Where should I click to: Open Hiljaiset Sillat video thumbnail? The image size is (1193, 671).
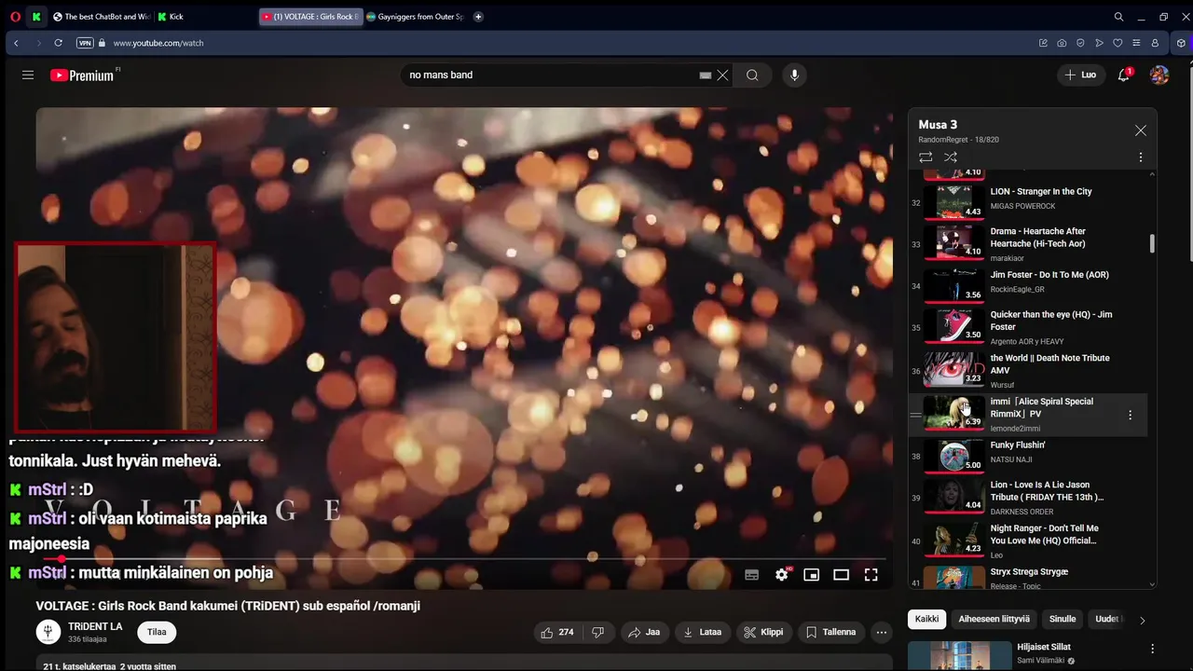pyautogui.click(x=959, y=656)
